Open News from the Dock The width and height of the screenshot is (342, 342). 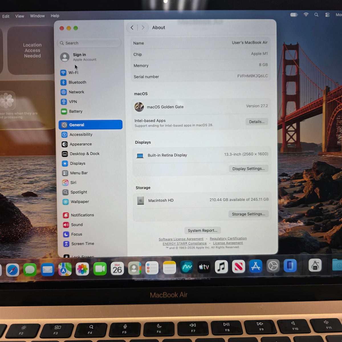click(239, 266)
